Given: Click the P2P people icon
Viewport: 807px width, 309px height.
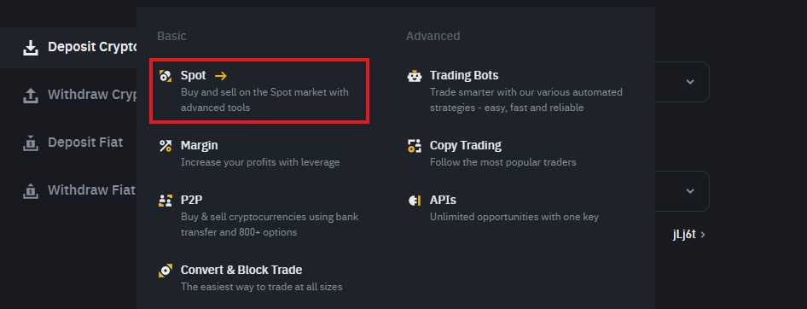Looking at the screenshot, I should (165, 201).
